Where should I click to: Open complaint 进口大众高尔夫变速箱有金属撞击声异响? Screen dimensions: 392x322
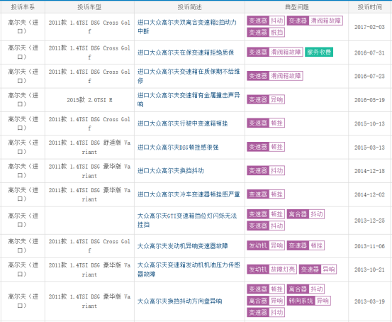(189, 99)
